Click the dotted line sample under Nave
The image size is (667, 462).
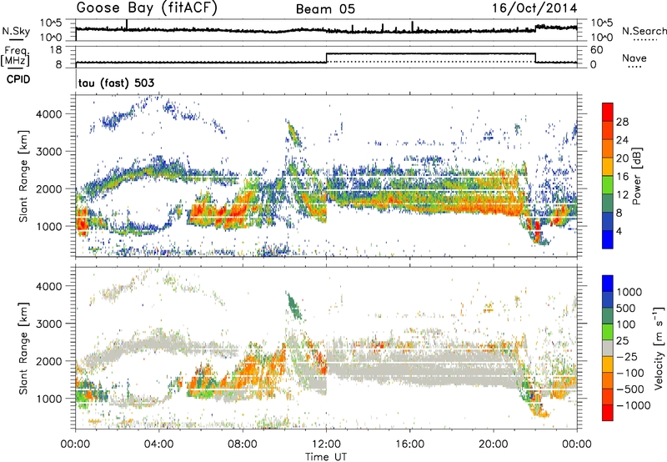(634, 67)
